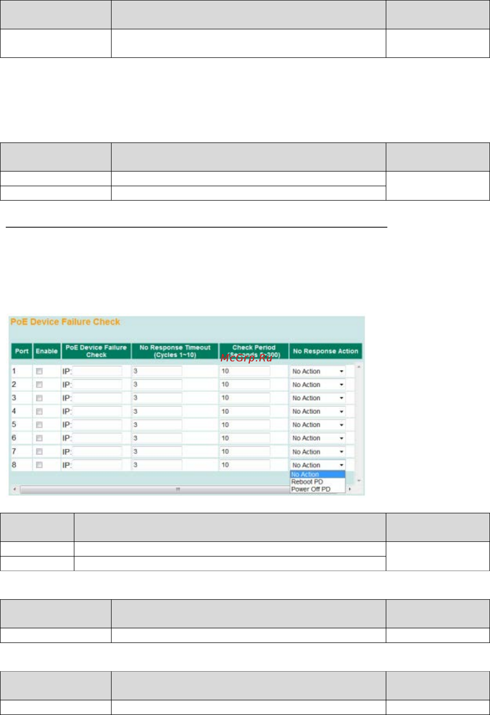The image size is (490, 715).
Task: Open No Response Action dropdown for port 4
Action: [x=318, y=411]
